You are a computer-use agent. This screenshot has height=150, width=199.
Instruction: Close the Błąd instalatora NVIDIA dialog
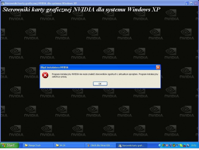tap(158, 67)
